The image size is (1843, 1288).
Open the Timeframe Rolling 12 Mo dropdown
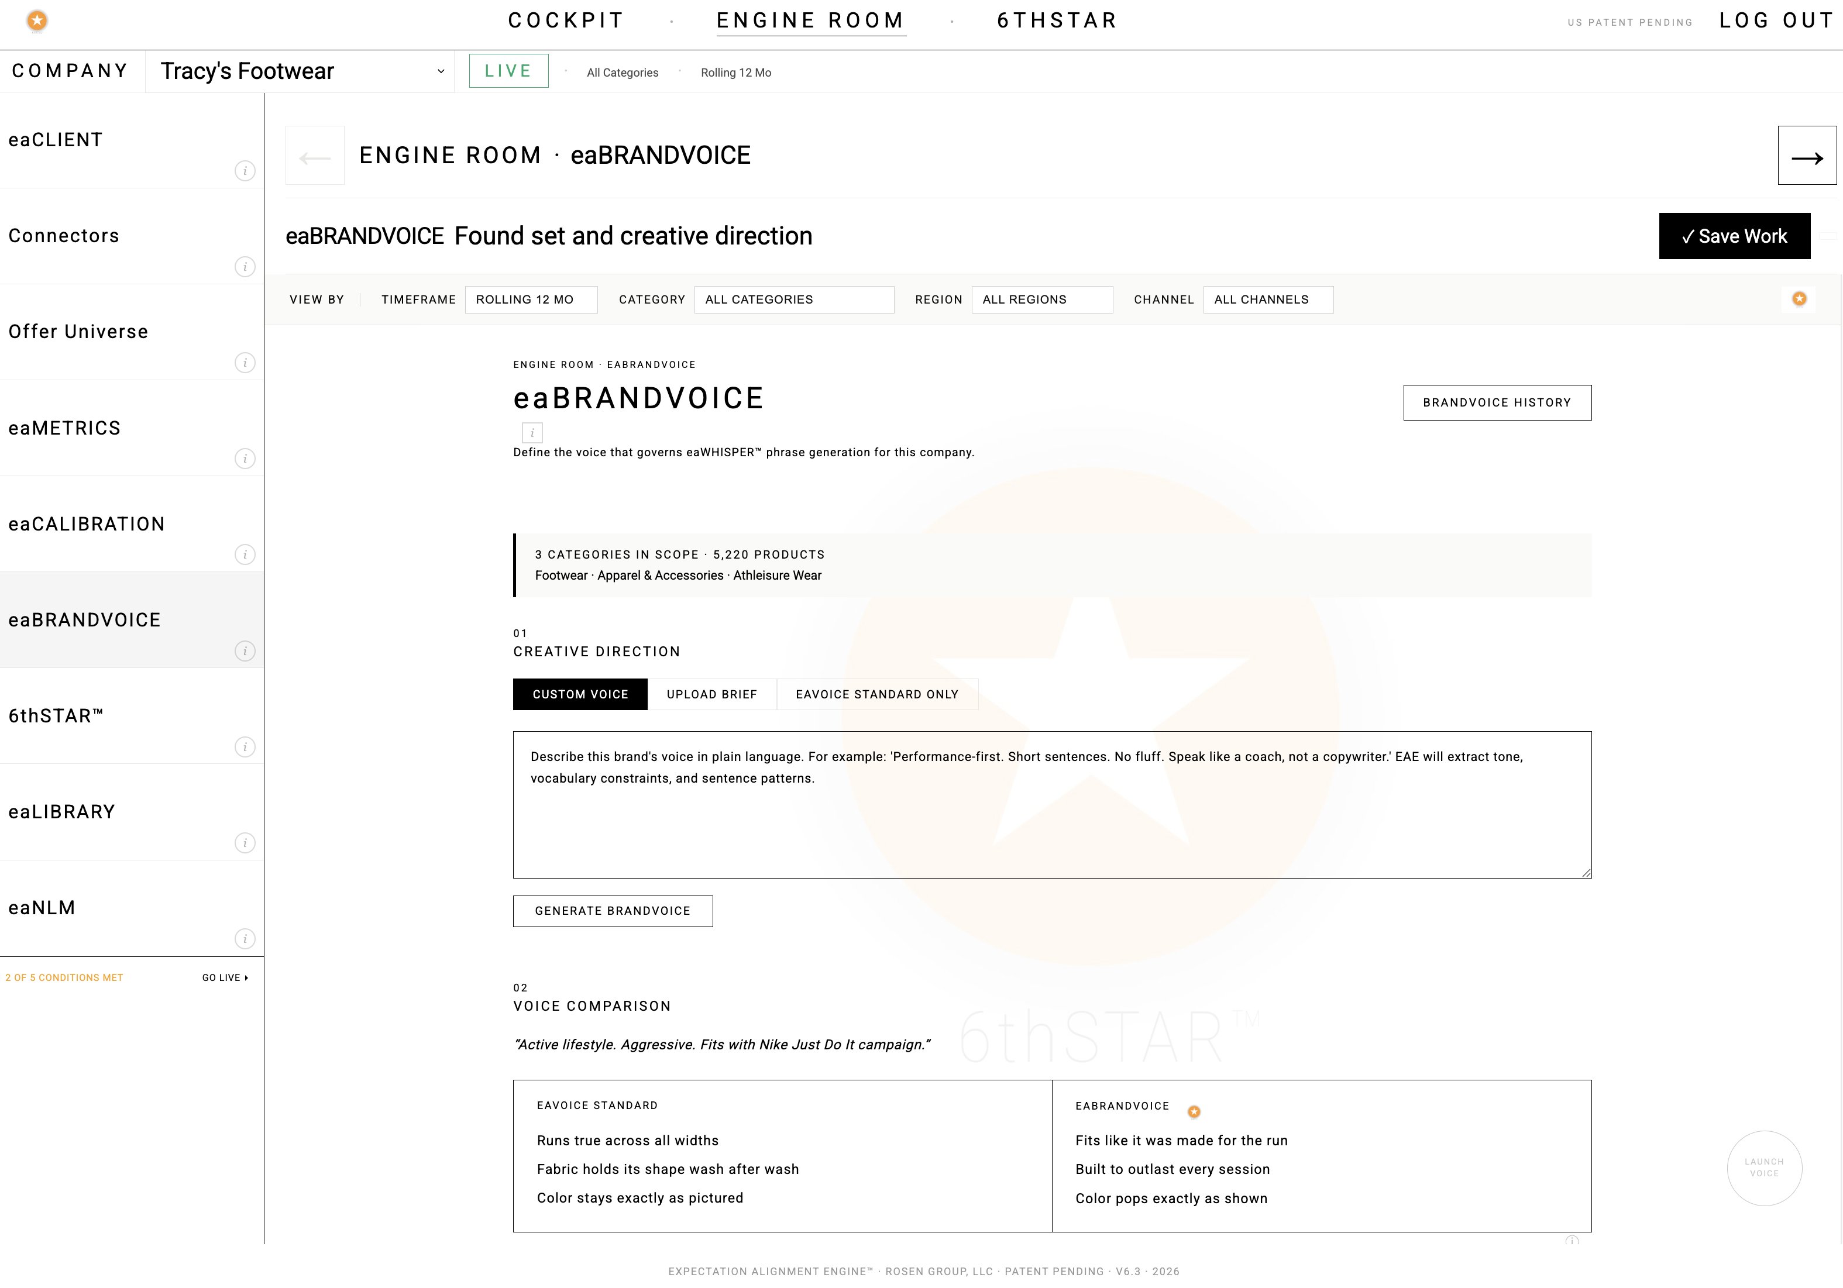pyautogui.click(x=531, y=299)
